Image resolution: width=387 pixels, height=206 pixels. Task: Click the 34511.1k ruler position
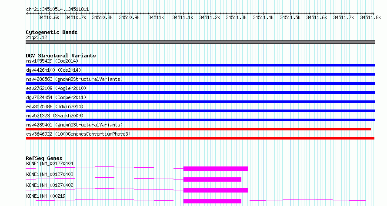tap(183, 17)
